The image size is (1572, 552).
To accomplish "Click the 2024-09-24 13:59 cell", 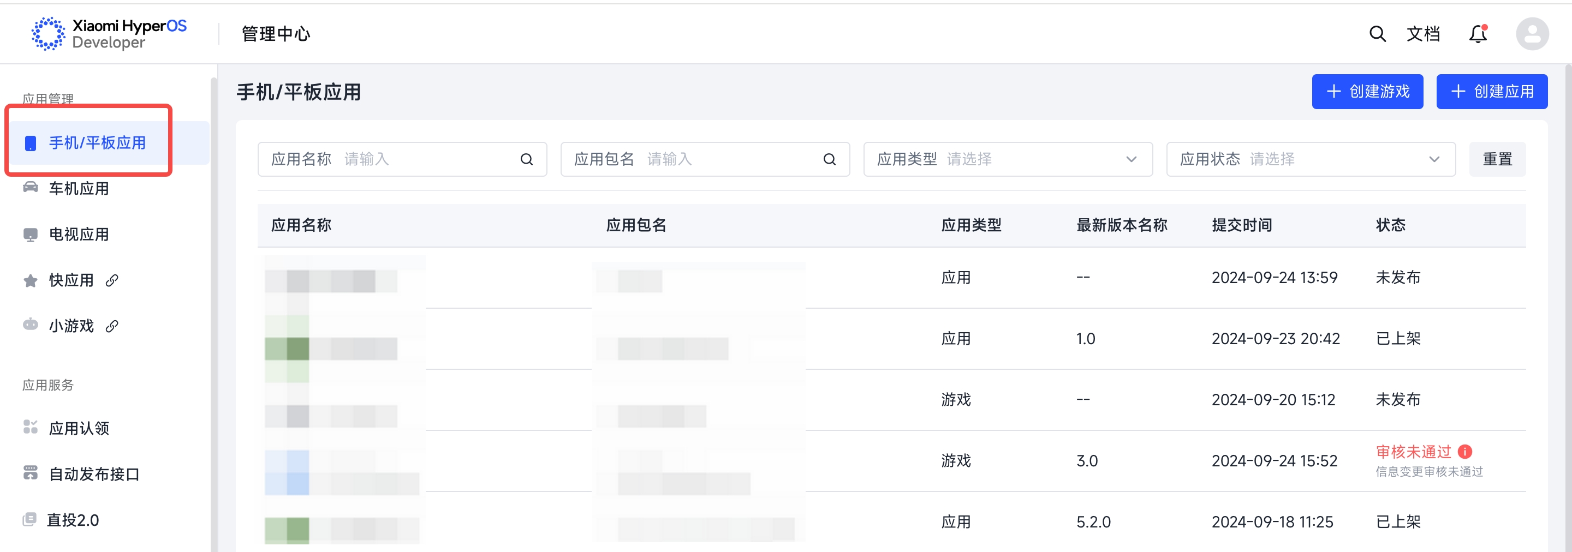I will tap(1274, 278).
